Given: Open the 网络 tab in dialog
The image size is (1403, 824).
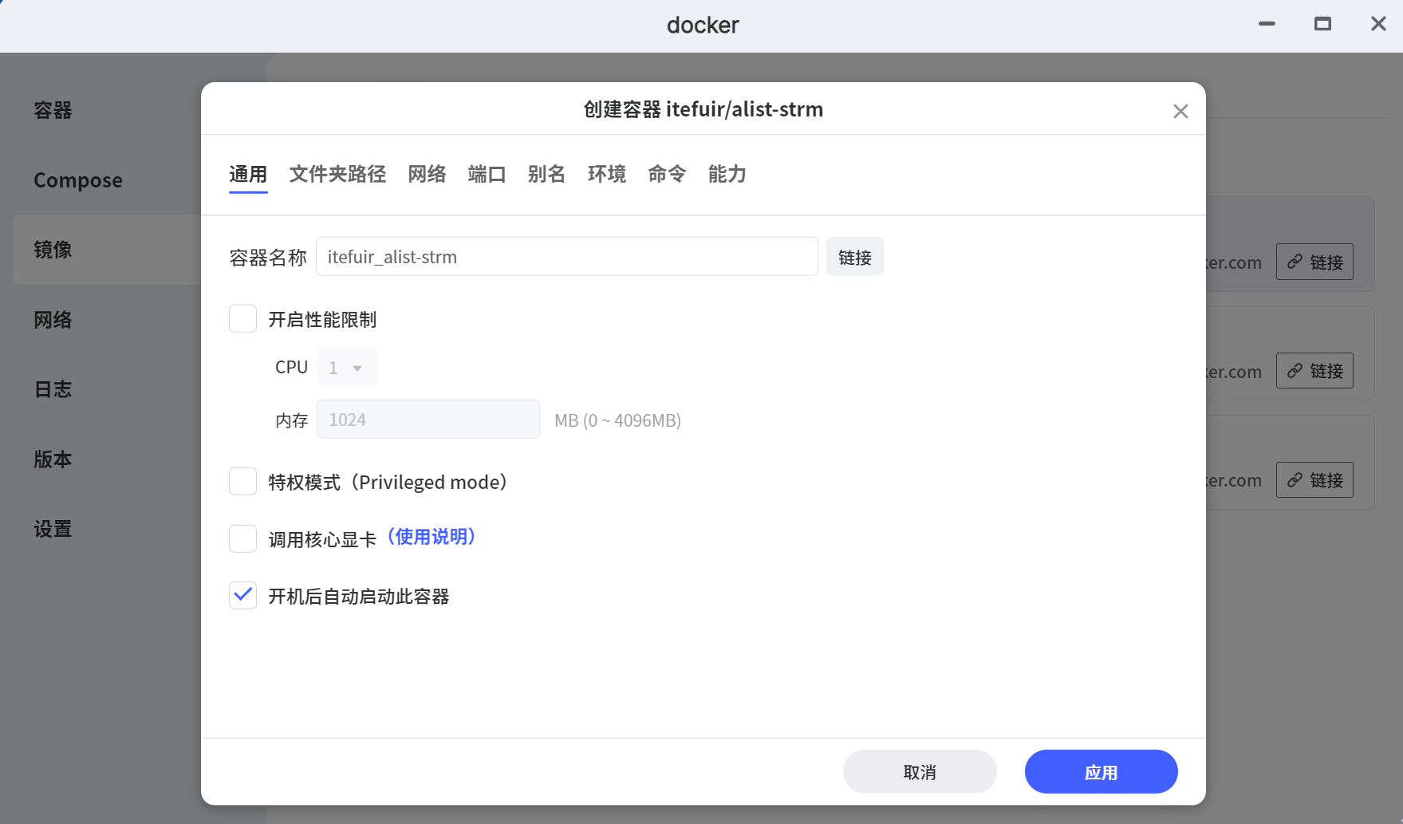Looking at the screenshot, I should point(427,174).
